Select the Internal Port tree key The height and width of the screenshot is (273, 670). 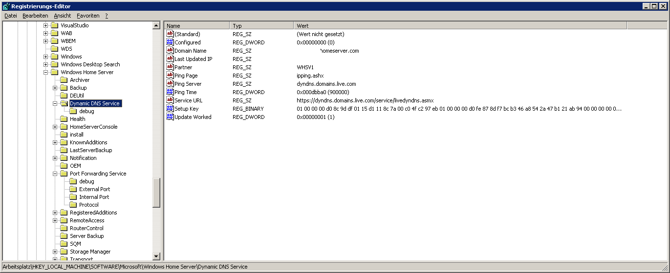[94, 197]
